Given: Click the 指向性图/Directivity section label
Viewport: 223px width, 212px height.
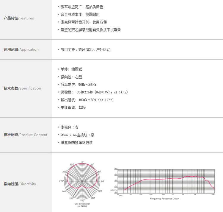Looking at the screenshot, I should coord(20,184).
